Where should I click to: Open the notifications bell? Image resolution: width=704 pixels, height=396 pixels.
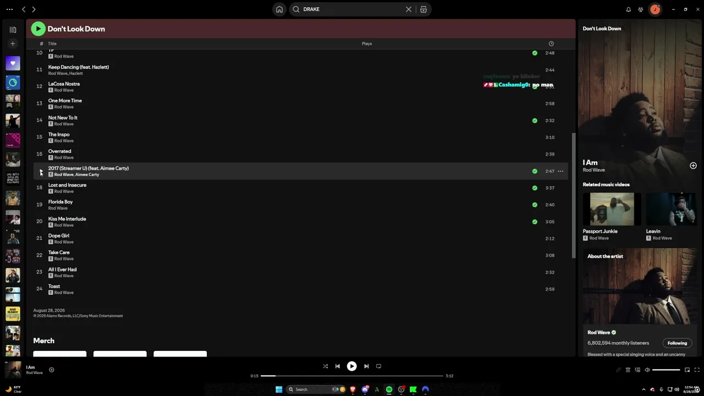pos(629,9)
